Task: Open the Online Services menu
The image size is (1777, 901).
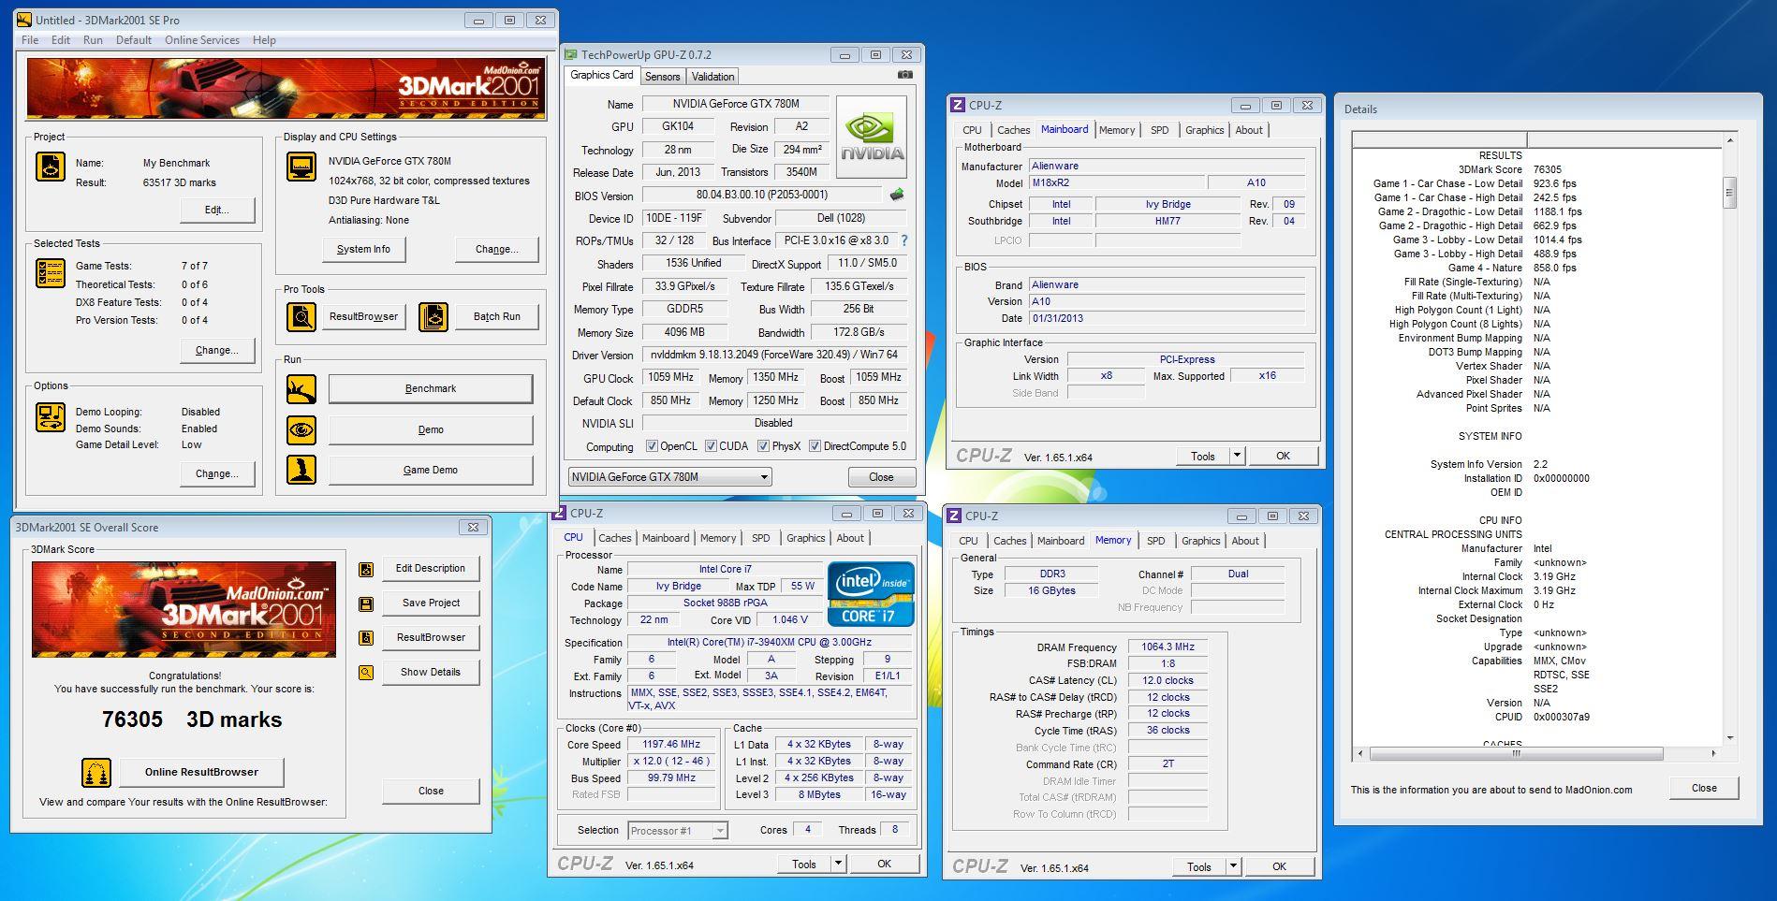Action: point(202,40)
